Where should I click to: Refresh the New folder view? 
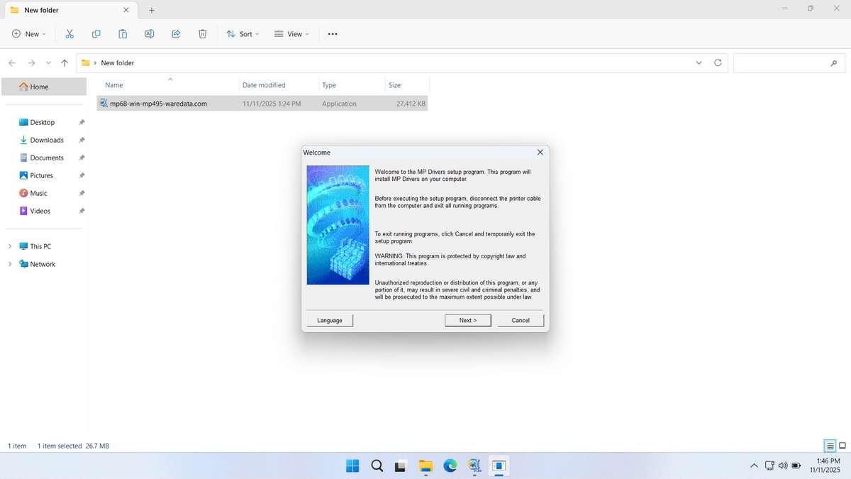(x=718, y=63)
